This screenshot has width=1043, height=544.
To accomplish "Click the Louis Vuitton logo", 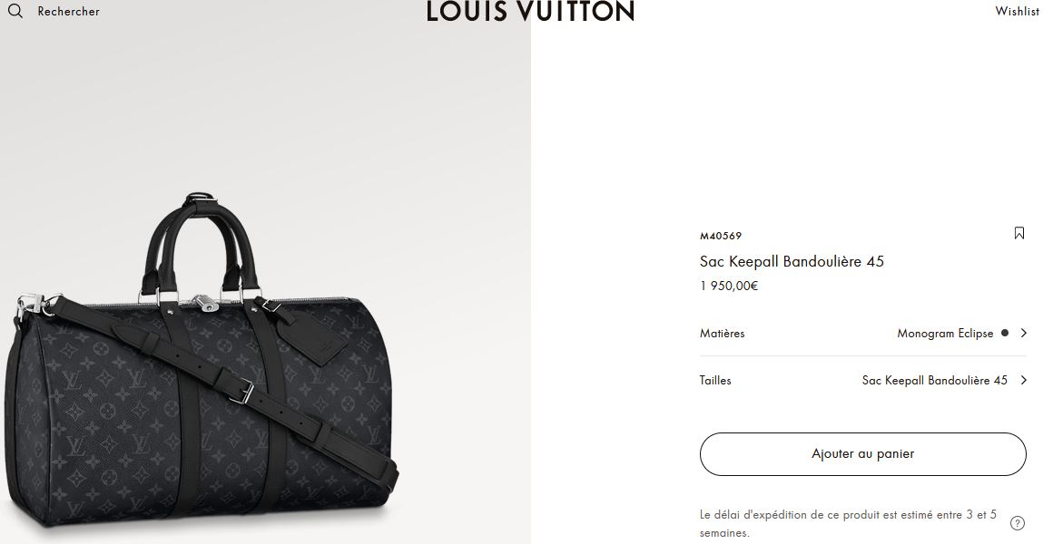I will tap(530, 11).
